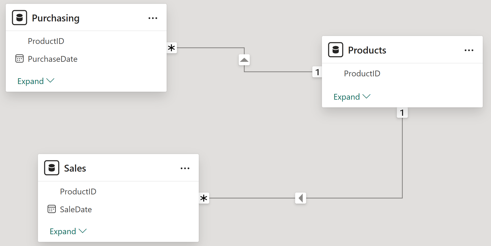Screen dimensions: 491x246
Task: Click the Products table title
Action: [x=367, y=50]
